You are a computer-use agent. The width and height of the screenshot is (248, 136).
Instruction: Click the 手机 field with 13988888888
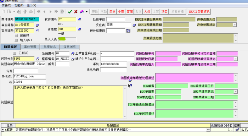point(113,64)
